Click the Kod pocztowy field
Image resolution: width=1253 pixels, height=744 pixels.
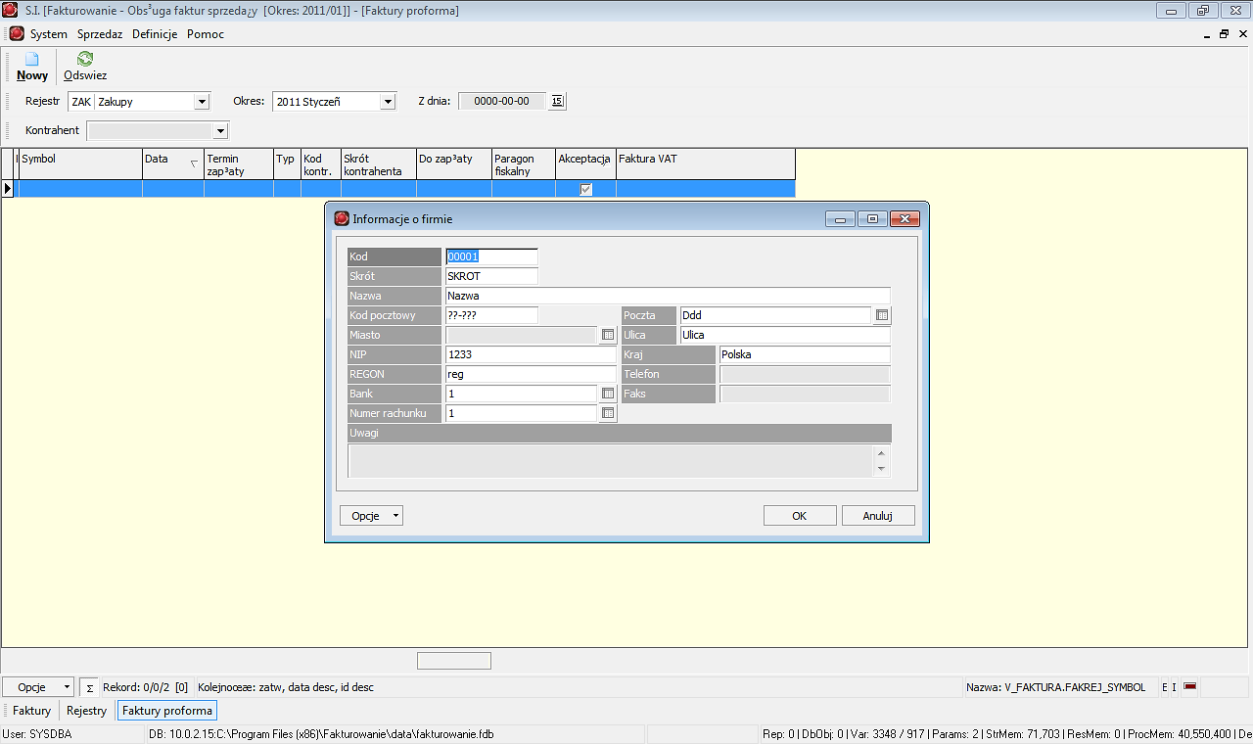click(x=491, y=315)
